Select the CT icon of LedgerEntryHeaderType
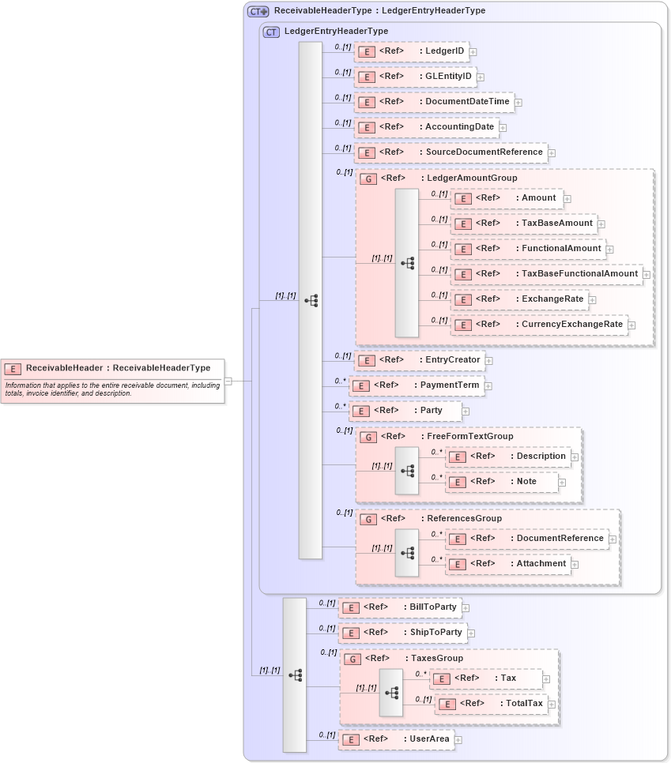Image resolution: width=671 pixels, height=763 pixels. click(270, 32)
